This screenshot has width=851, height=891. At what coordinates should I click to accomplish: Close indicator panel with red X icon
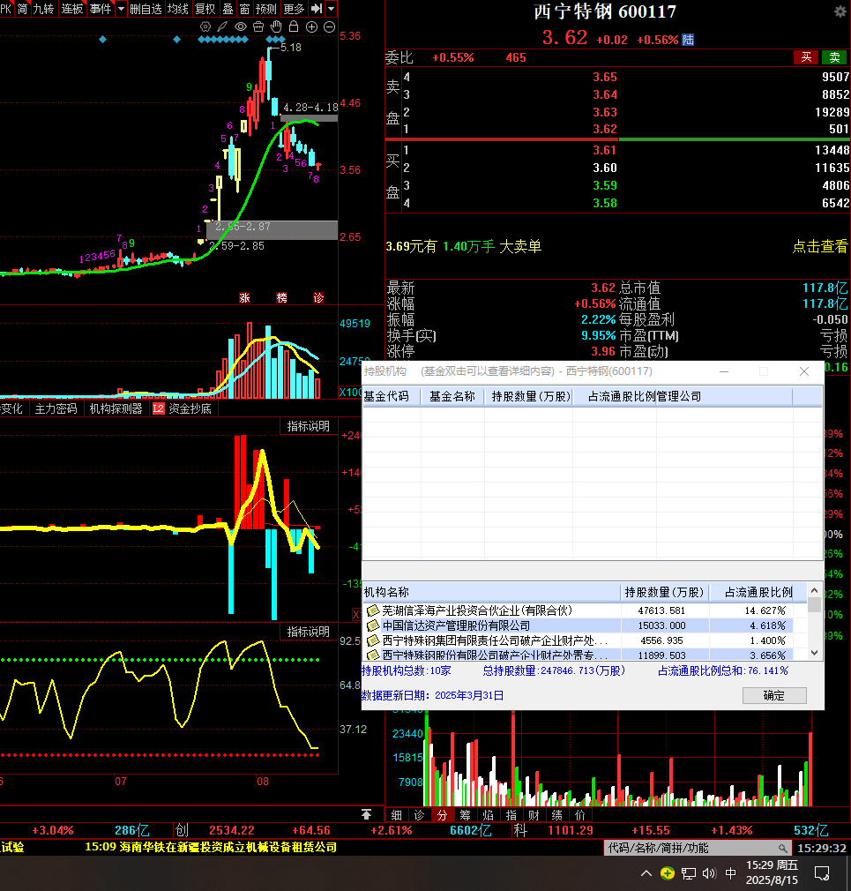(356, 614)
